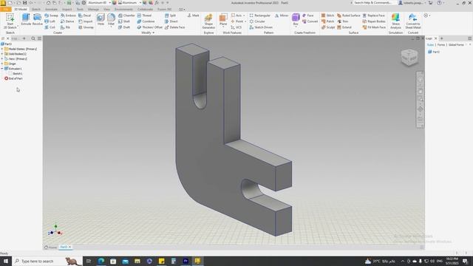Click the ViewCube in the viewport
473x266 pixels.
pos(409,57)
